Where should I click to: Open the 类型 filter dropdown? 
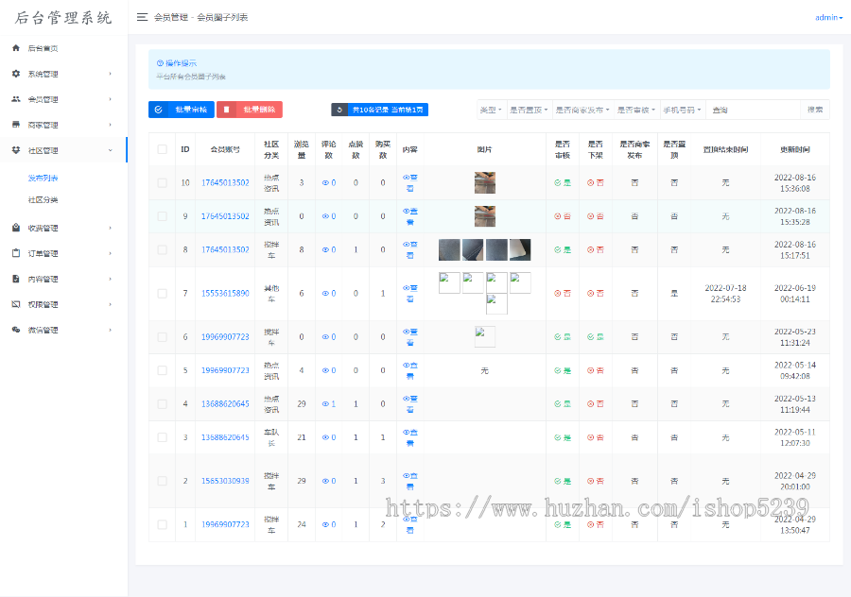point(490,110)
